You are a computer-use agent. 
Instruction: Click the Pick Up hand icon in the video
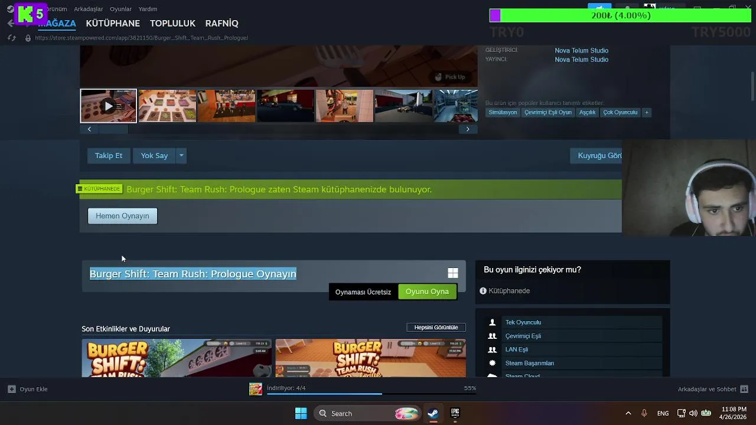tap(438, 77)
